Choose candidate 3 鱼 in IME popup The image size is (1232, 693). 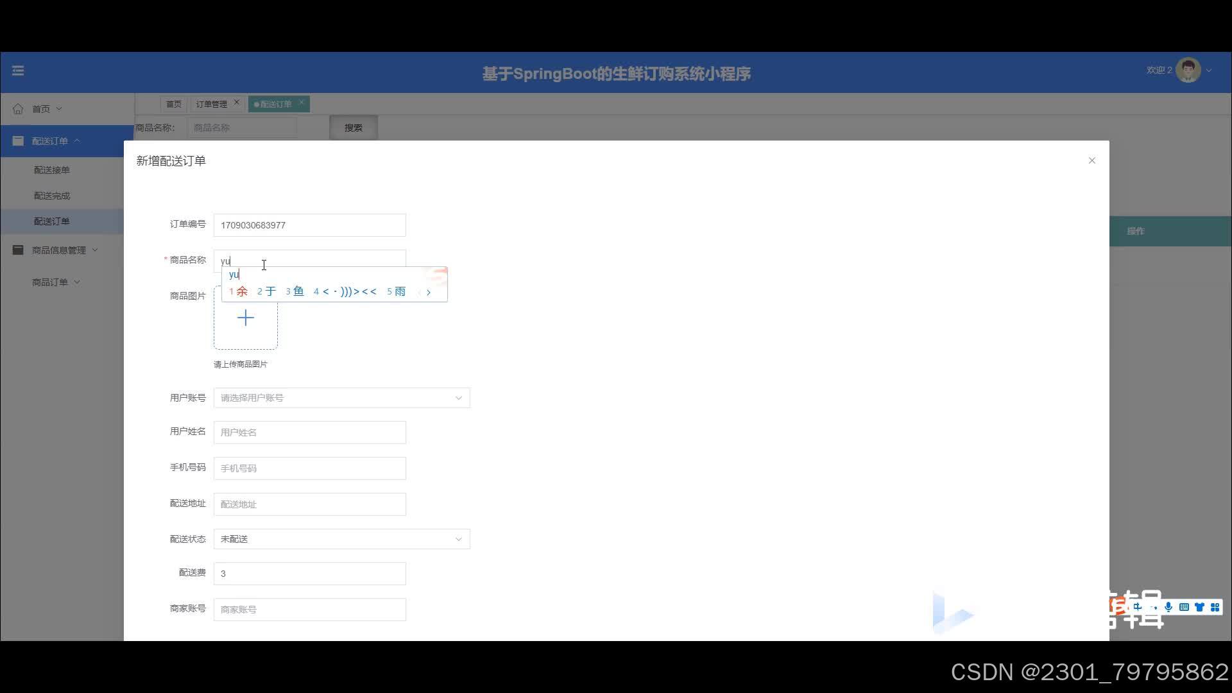tap(295, 291)
